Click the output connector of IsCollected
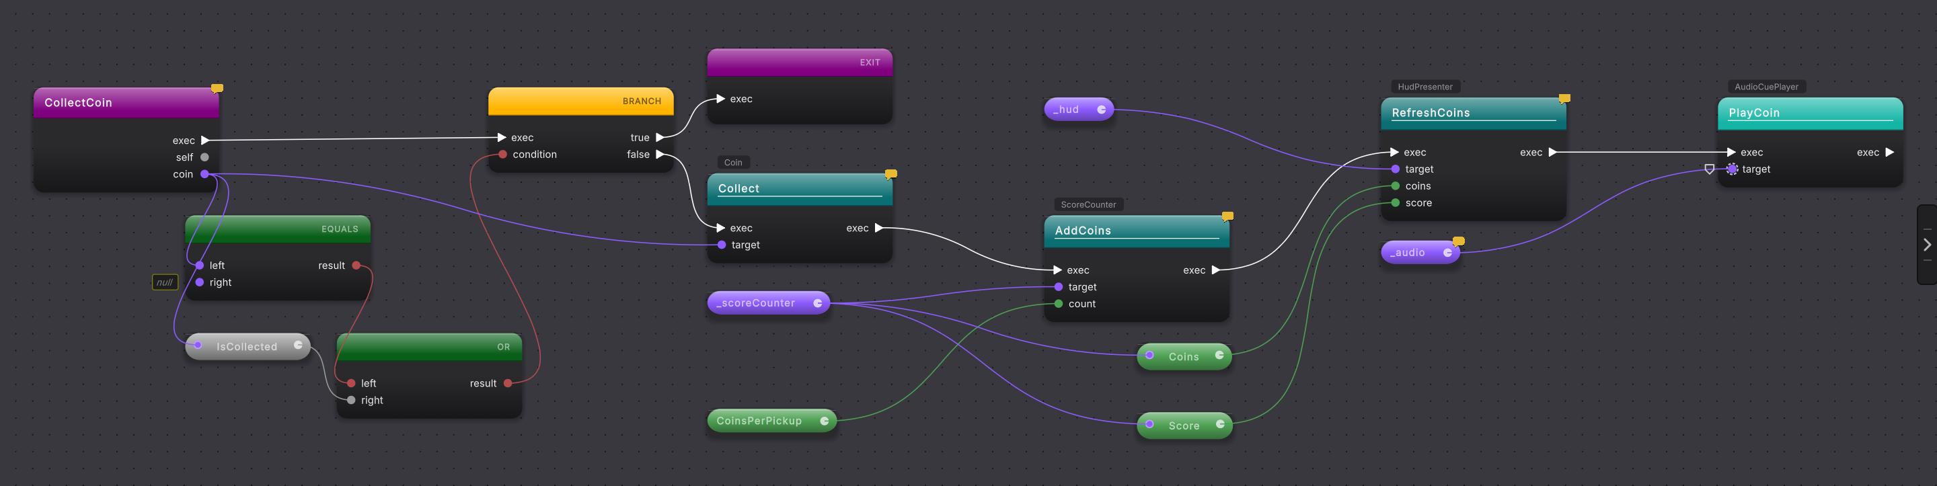1937x486 pixels. [299, 346]
